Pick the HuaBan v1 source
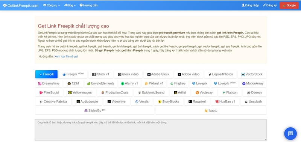 tap(225, 101)
